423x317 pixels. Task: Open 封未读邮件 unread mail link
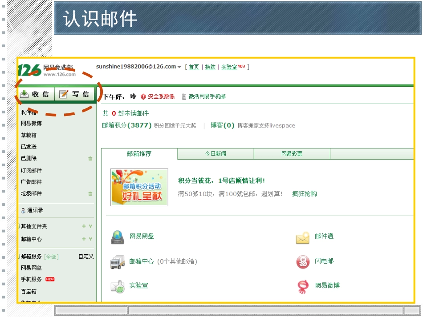(133, 113)
